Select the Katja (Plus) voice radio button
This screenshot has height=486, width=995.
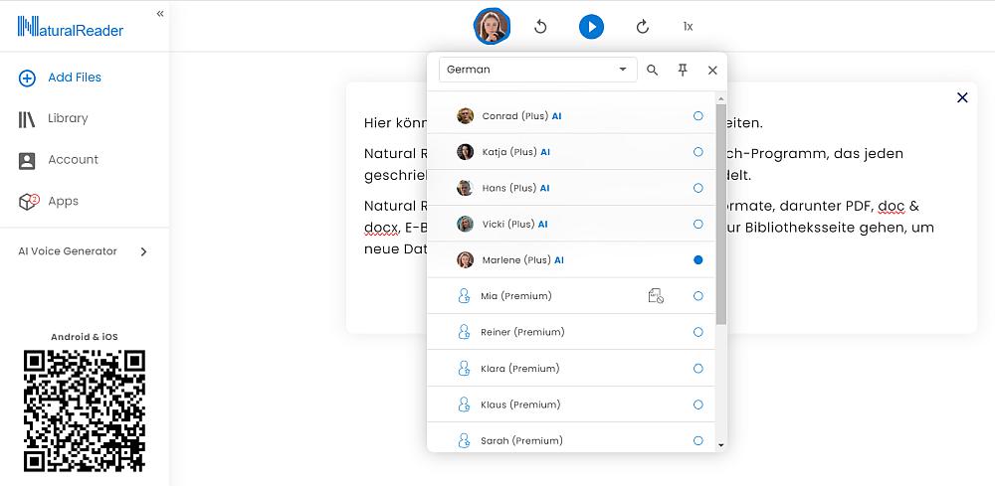(698, 152)
